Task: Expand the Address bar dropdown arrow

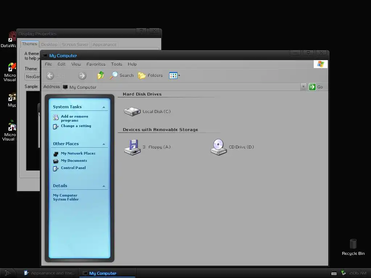Action: (303, 87)
